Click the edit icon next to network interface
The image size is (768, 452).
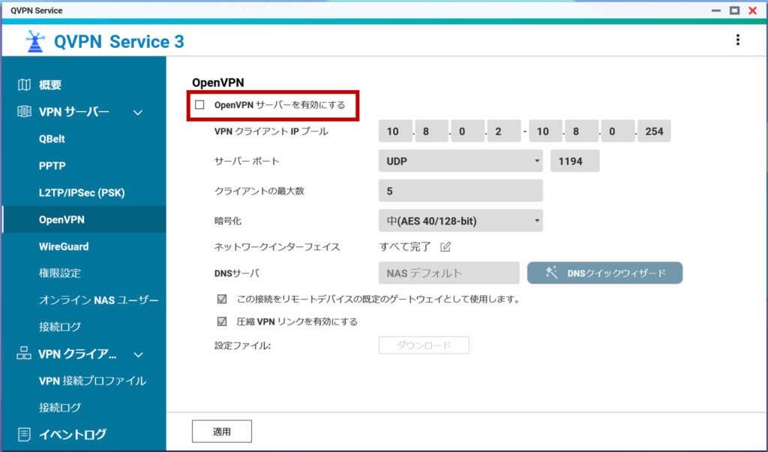coord(445,246)
